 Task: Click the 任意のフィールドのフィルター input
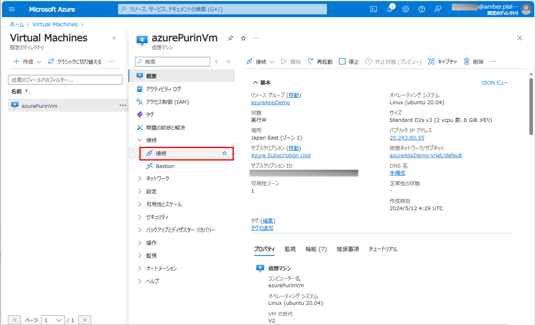click(x=65, y=80)
